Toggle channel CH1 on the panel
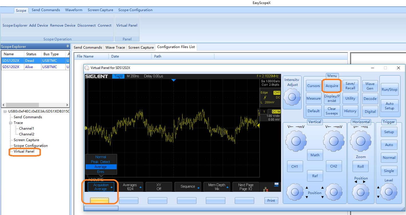Viewport: 406px width, 215px height. coord(294,166)
